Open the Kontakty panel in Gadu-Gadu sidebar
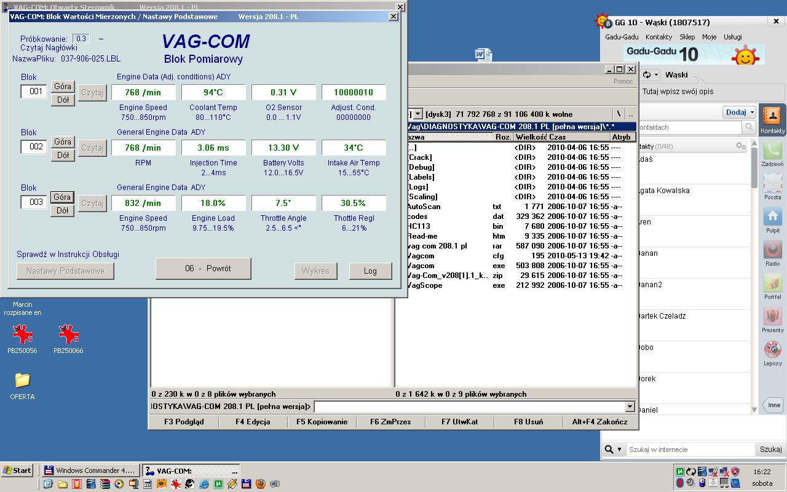Screen dimensions: 787x492 [772, 119]
